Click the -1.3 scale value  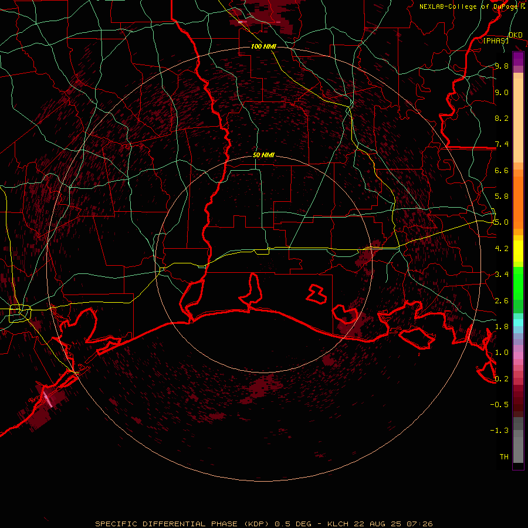click(499, 431)
